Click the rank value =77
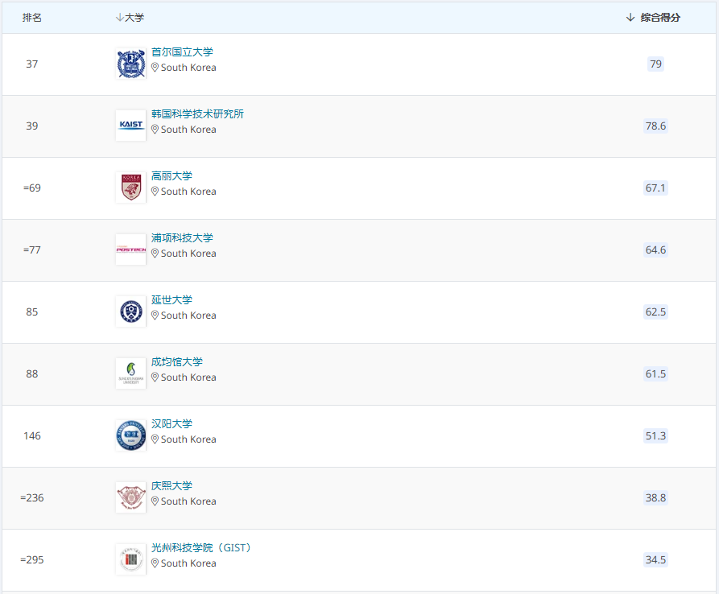Viewport: 719px width, 594px height. click(x=32, y=250)
